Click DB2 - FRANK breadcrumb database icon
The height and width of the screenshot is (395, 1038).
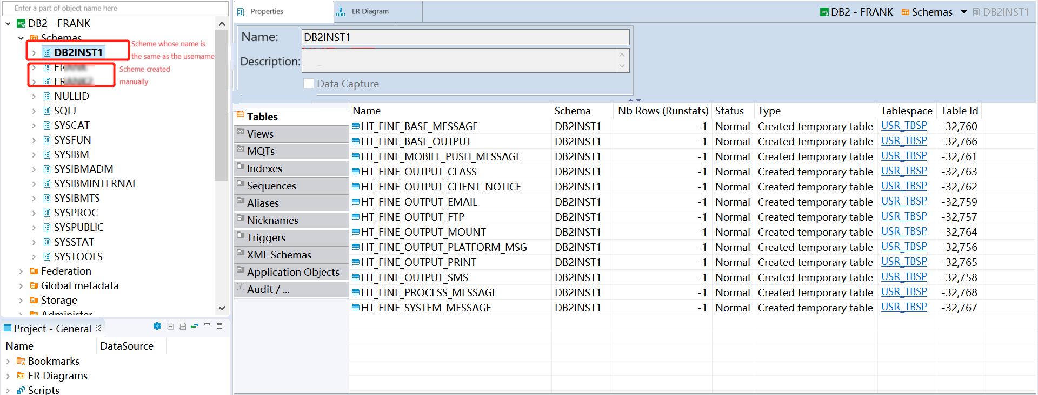[824, 12]
